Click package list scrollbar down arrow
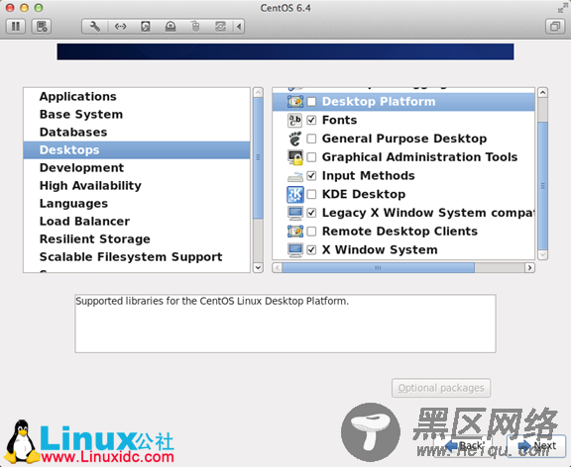The width and height of the screenshot is (571, 467). pos(542,254)
